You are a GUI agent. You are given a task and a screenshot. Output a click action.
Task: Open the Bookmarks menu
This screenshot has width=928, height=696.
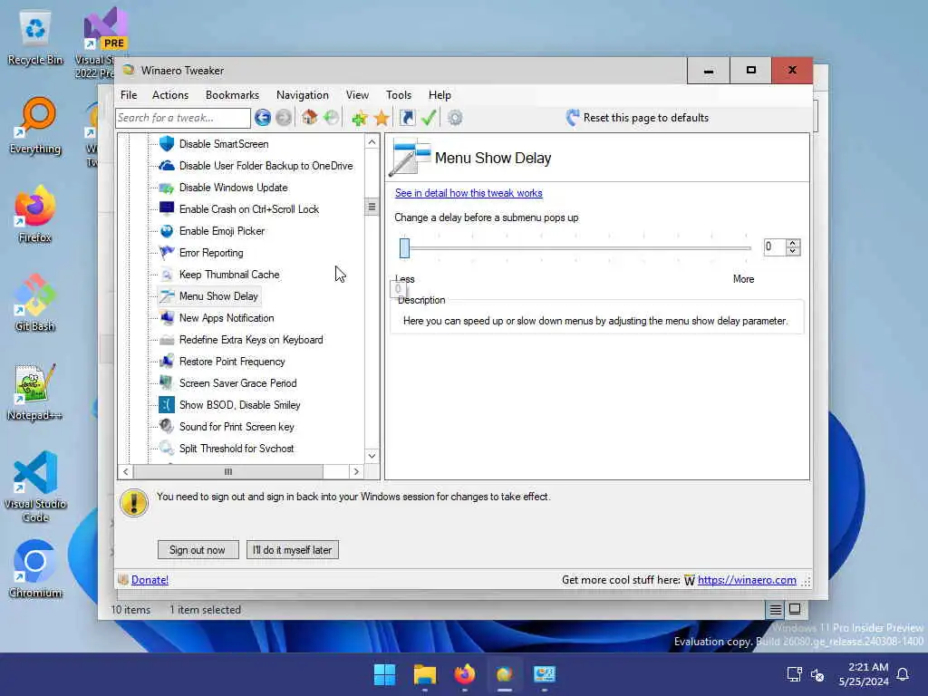tap(232, 94)
